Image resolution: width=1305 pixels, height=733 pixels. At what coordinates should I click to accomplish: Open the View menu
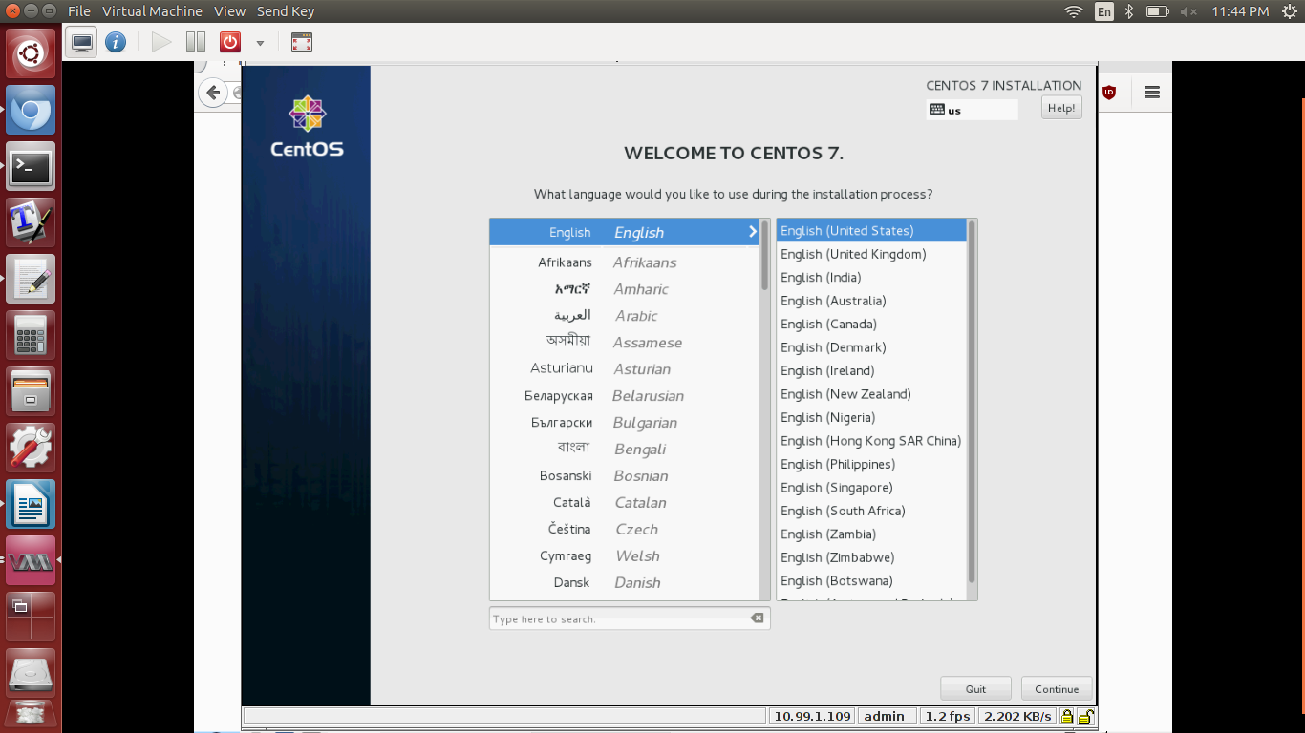(x=229, y=11)
